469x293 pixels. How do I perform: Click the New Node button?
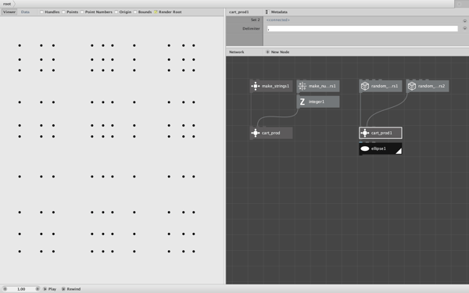pos(277,52)
